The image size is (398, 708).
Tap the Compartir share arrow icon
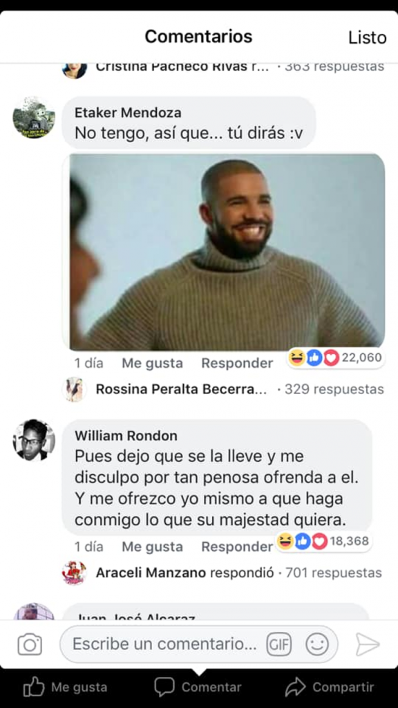click(x=295, y=688)
